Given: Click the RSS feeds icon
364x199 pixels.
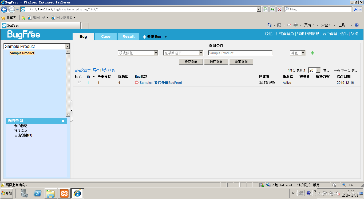Looking at the screenshot, I should click(279, 25).
